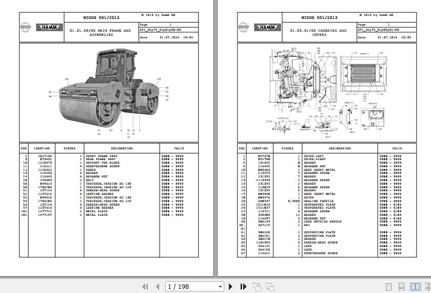The width and height of the screenshot is (431, 293).
Task: Go to the previous page
Action: coord(158,287)
